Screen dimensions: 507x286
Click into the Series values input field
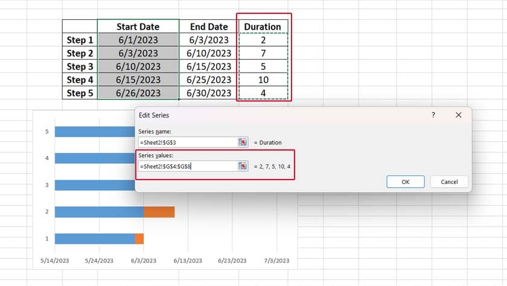188,166
